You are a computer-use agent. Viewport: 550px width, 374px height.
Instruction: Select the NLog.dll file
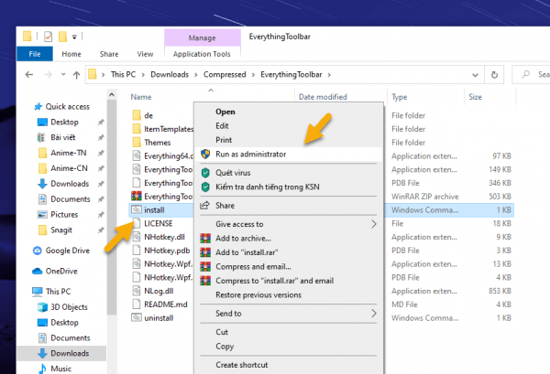pyautogui.click(x=159, y=291)
